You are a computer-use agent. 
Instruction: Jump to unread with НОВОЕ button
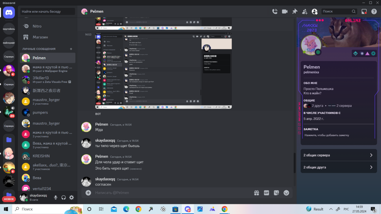coord(9,199)
